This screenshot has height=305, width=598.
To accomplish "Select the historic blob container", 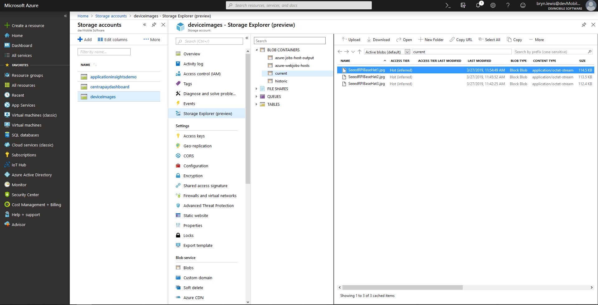I will pos(281,81).
